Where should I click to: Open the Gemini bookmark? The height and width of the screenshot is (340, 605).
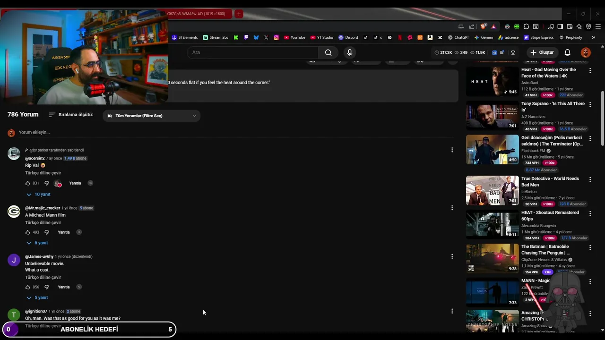point(484,37)
